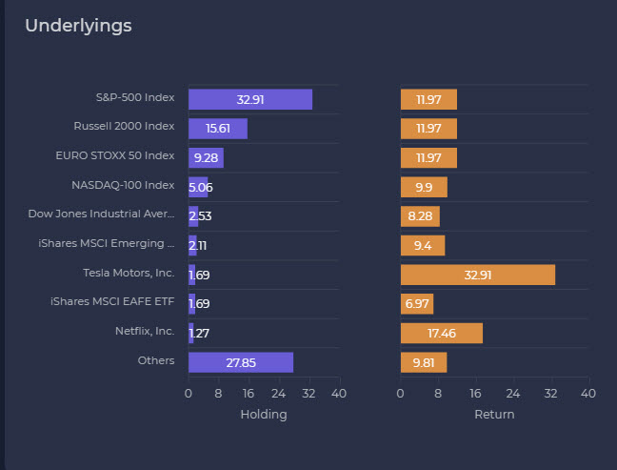Select the Russell 2000 Index holding bar
617x470 pixels.
tap(217, 129)
